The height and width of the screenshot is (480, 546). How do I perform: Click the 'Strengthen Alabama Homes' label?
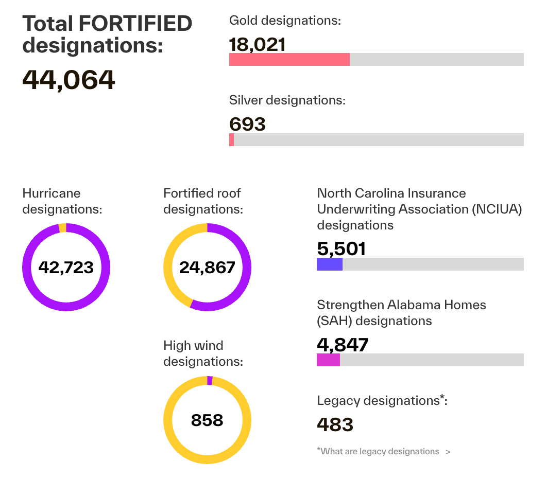(x=401, y=305)
